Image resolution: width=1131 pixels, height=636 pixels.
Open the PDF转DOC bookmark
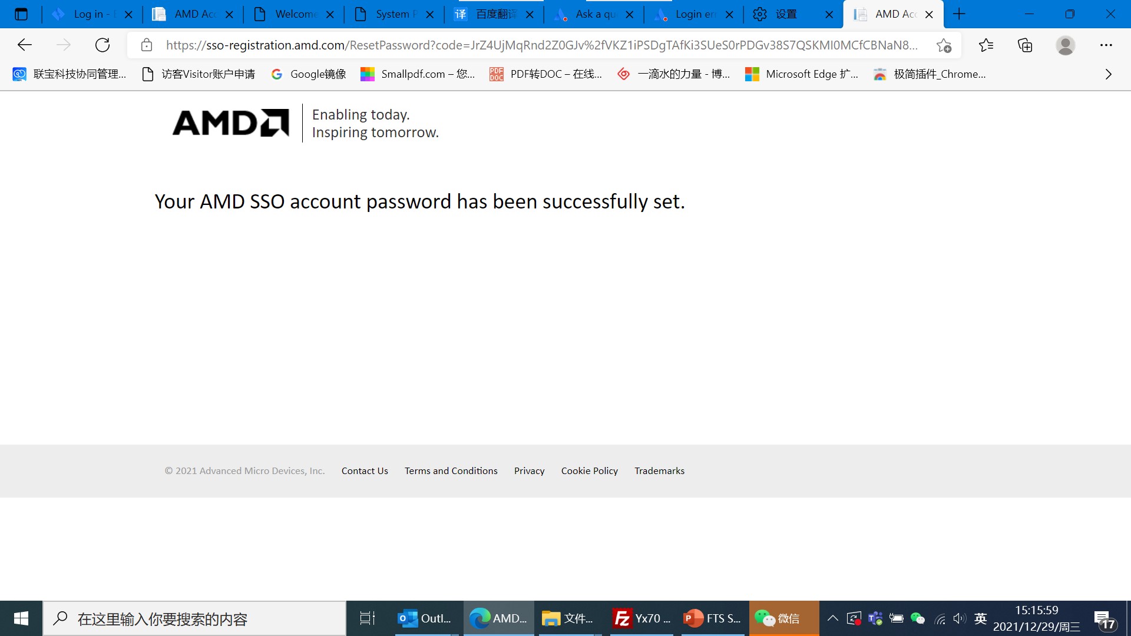coord(546,74)
